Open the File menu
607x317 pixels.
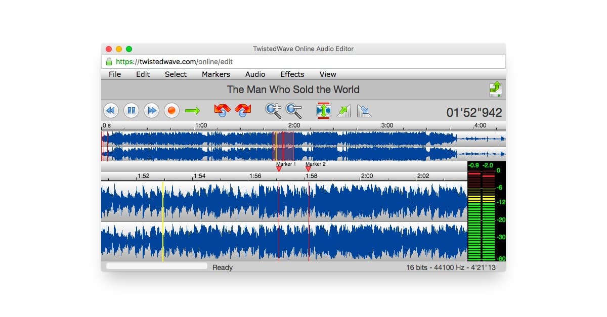click(x=115, y=74)
